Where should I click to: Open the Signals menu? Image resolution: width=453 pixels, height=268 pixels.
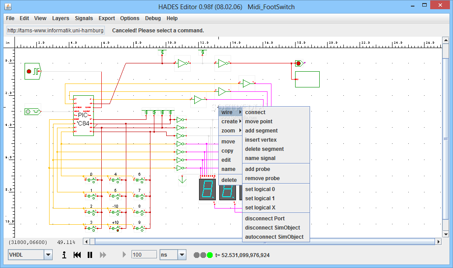pos(84,18)
